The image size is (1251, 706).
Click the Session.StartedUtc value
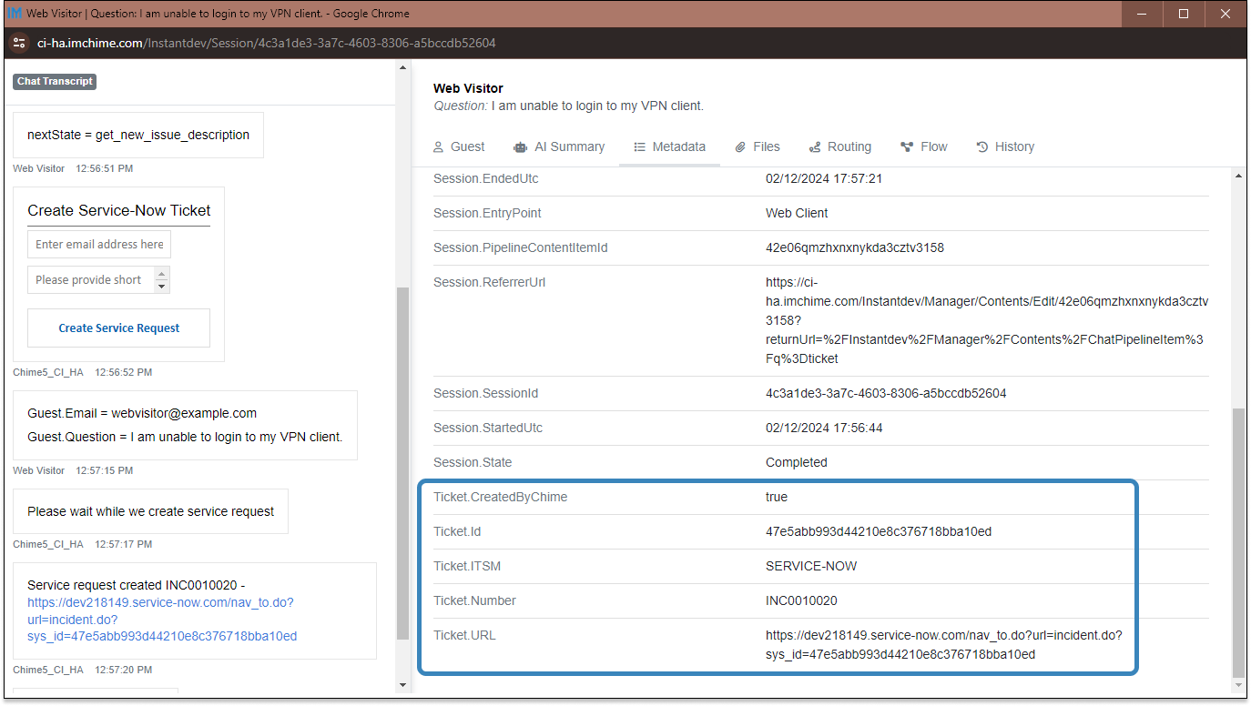824,428
